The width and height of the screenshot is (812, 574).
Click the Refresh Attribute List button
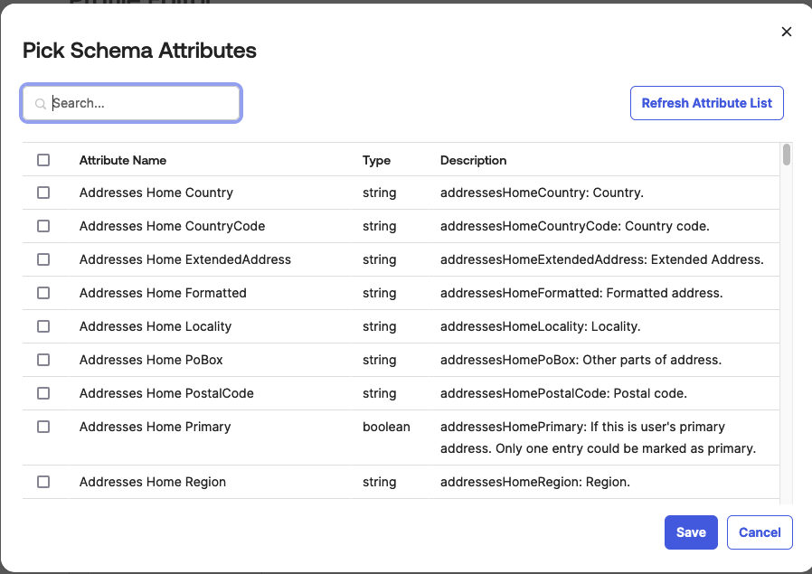click(x=706, y=103)
